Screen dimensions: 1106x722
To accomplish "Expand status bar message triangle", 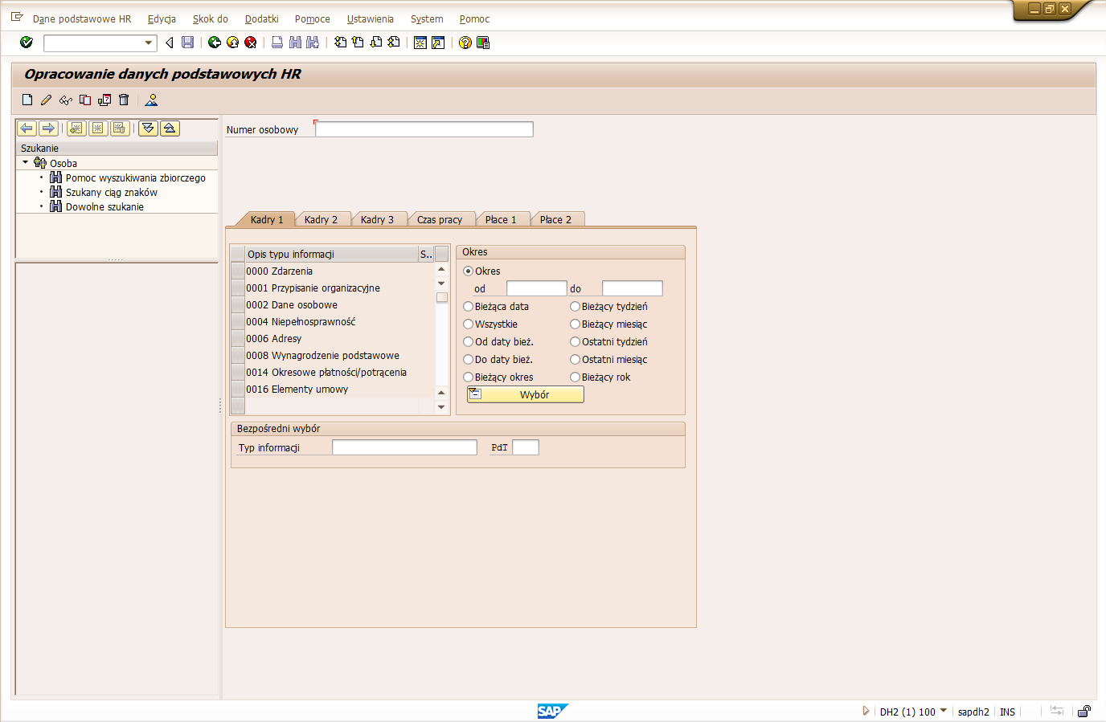I will 866,711.
